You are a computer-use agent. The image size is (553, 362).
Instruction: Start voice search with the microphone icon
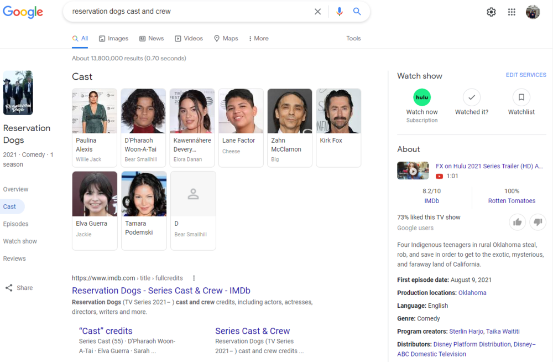click(340, 12)
